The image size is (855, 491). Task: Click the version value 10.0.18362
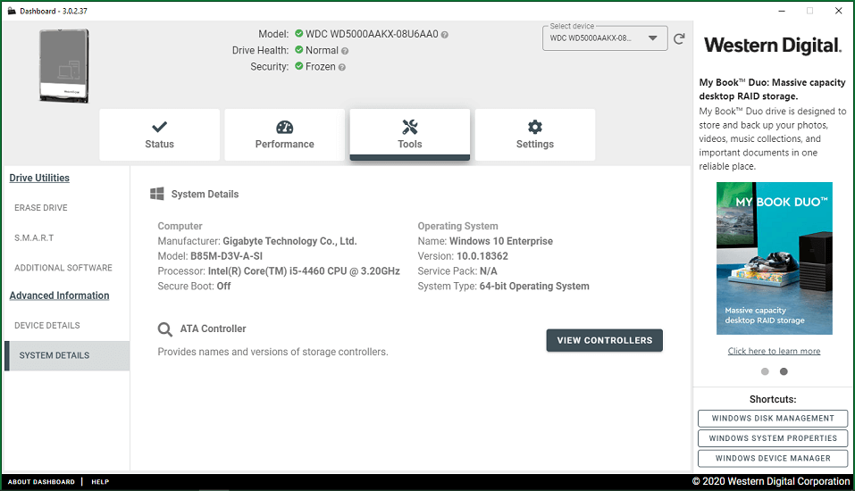click(x=482, y=256)
